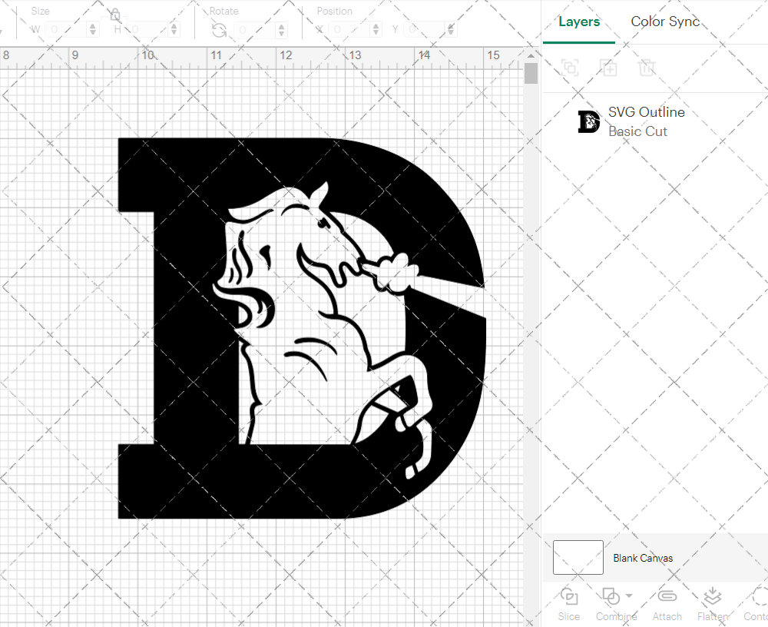Click the Flatten tool
768x627 pixels.
click(713, 605)
